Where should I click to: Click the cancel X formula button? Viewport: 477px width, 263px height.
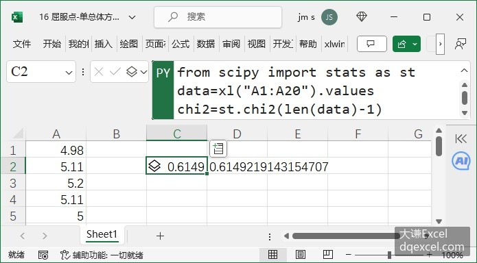tap(99, 72)
